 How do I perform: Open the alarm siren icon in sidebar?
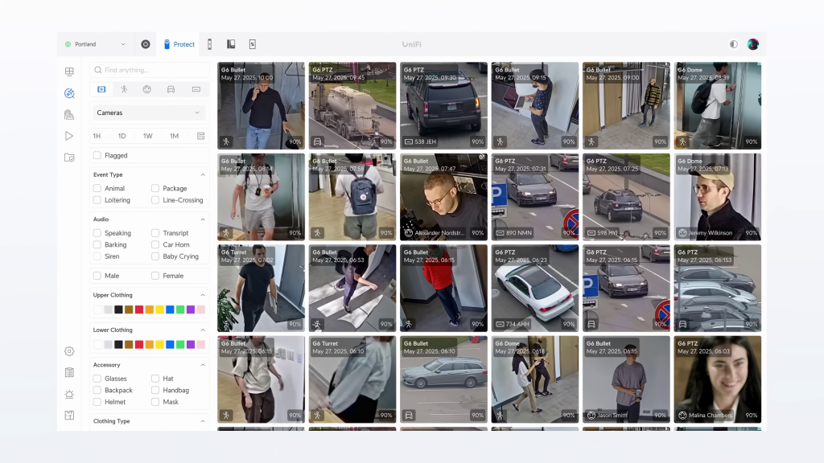[x=69, y=394]
